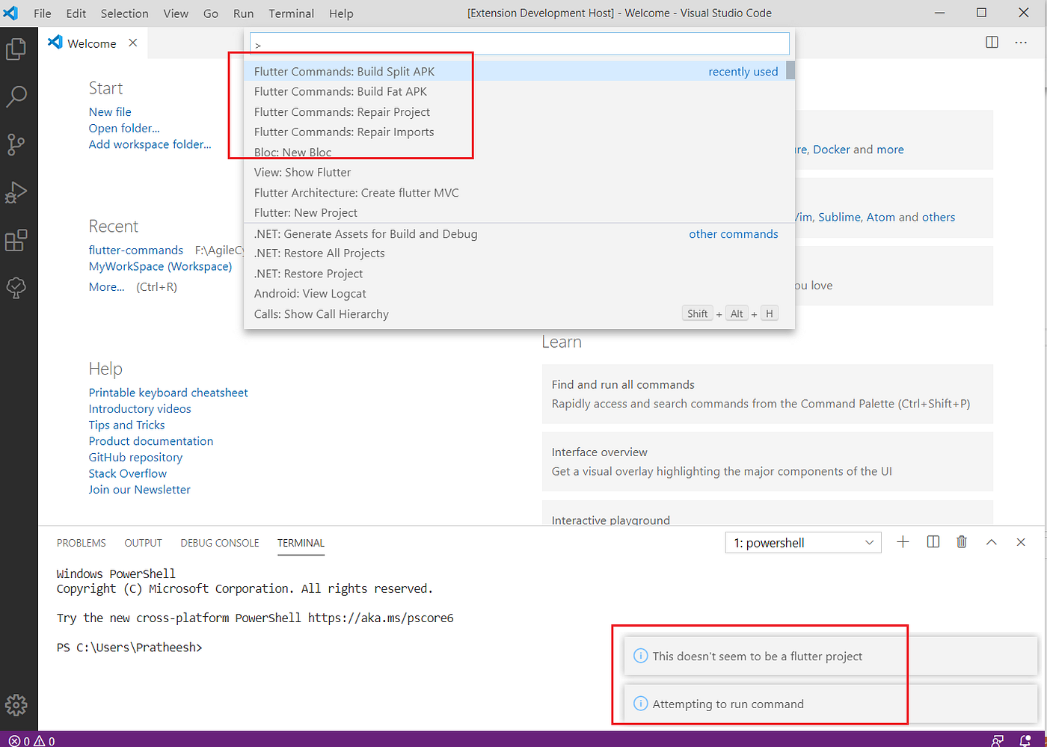Open the Extensions icon
Viewport: 1047px width, 747px height.
[x=16, y=240]
